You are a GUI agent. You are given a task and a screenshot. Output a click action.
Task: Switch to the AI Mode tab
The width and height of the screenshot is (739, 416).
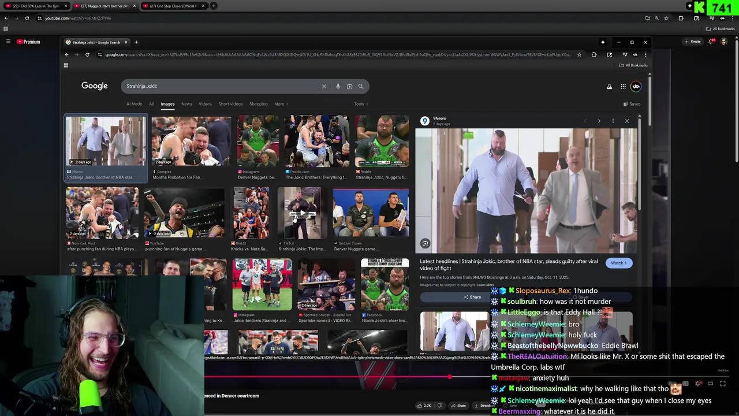coord(134,104)
